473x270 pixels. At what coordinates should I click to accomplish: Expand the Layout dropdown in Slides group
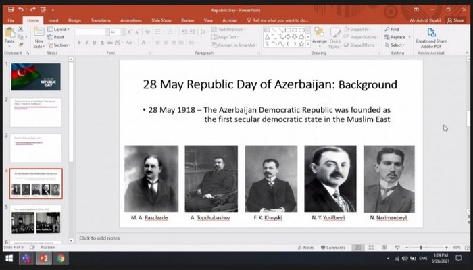[60, 30]
